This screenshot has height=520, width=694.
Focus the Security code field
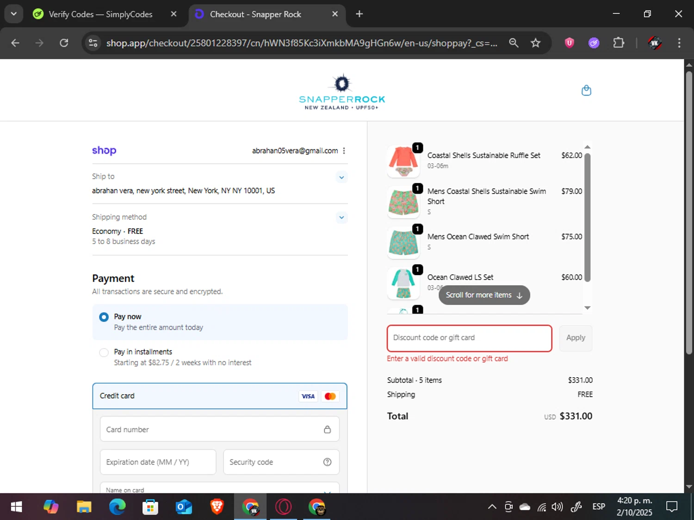281,462
